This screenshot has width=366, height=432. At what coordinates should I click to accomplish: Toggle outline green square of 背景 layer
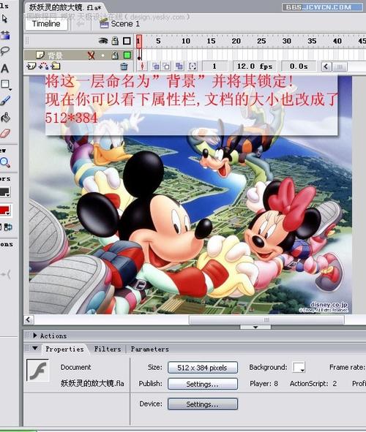coord(127,56)
